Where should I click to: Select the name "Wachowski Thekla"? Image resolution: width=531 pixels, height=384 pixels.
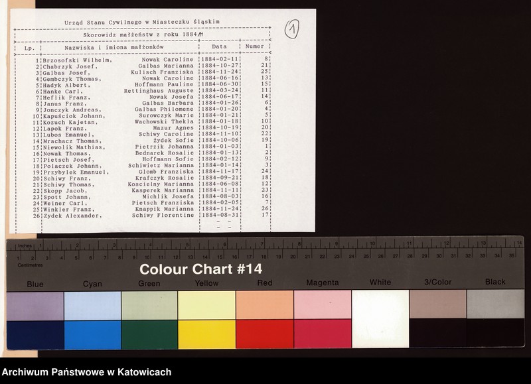(x=164, y=121)
